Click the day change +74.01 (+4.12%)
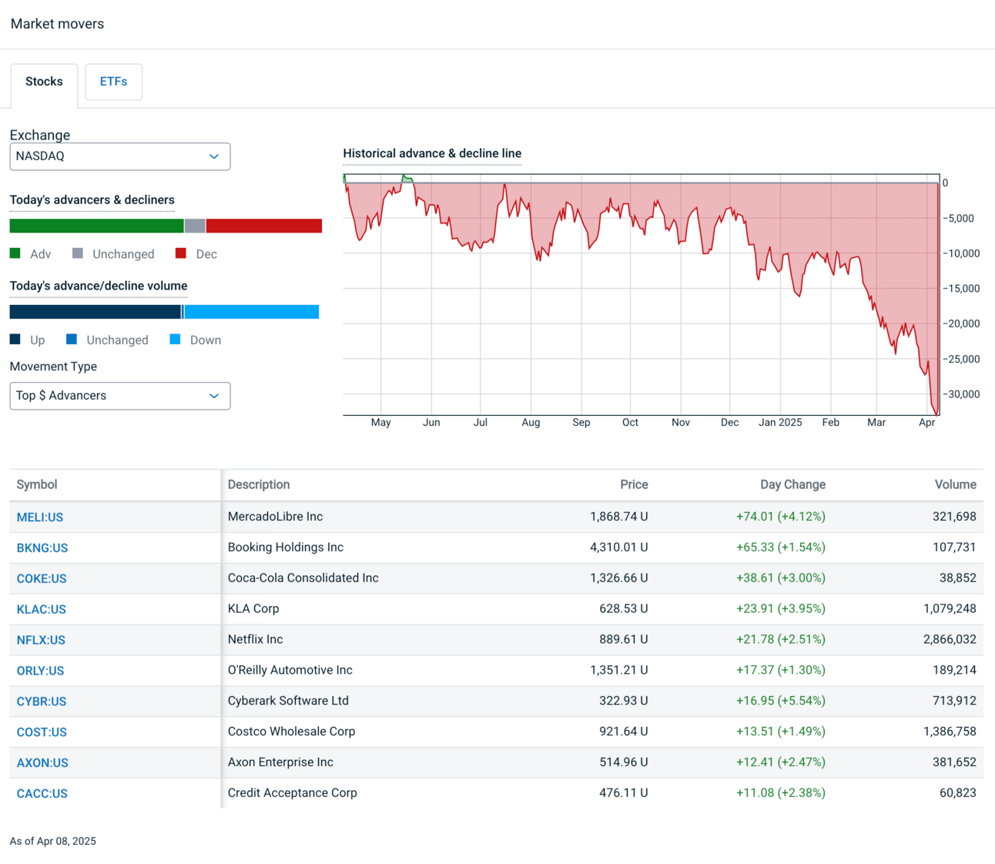This screenshot has width=995, height=864. (781, 517)
